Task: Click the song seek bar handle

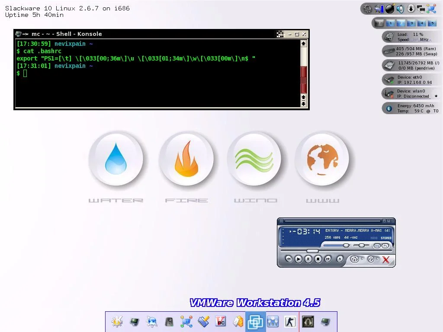Action: pos(312,251)
